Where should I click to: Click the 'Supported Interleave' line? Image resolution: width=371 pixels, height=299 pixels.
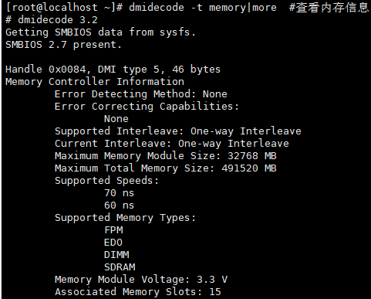point(178,131)
